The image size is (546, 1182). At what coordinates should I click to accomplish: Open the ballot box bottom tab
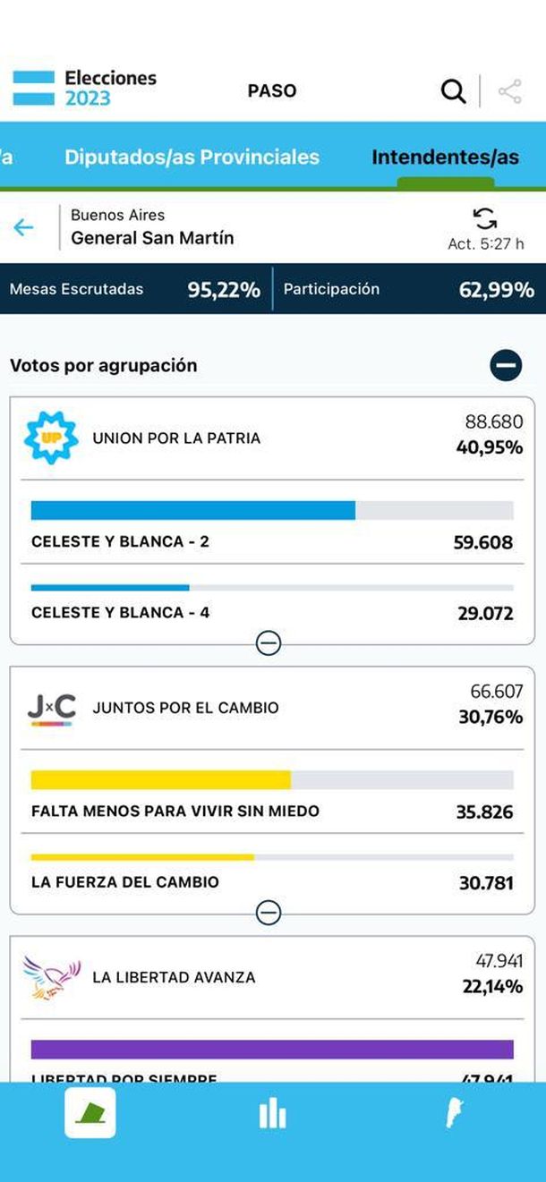(90, 1113)
